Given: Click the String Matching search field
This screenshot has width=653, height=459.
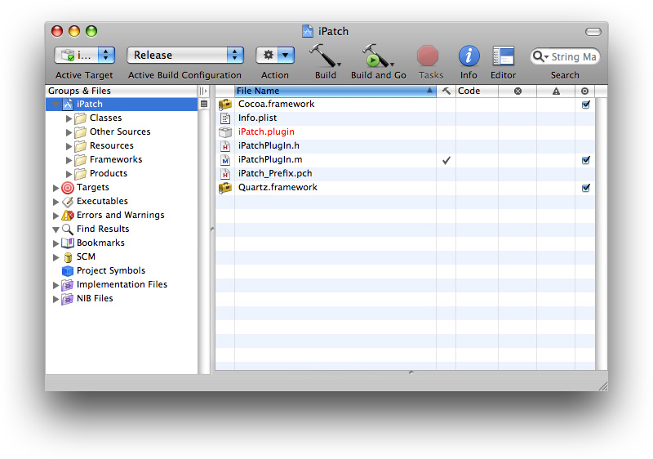Looking at the screenshot, I should (573, 56).
